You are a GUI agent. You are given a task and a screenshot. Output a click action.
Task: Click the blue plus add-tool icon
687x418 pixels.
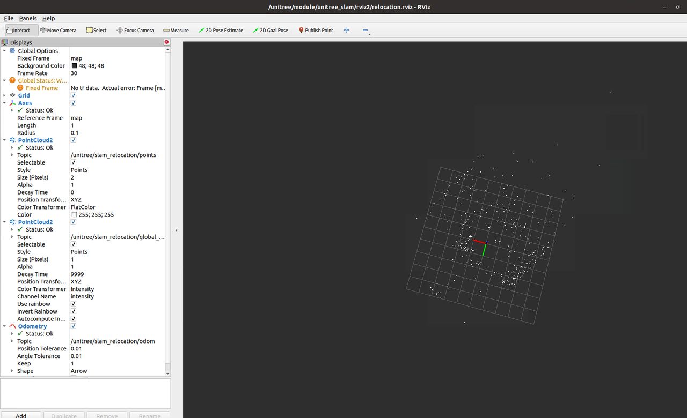(x=346, y=31)
